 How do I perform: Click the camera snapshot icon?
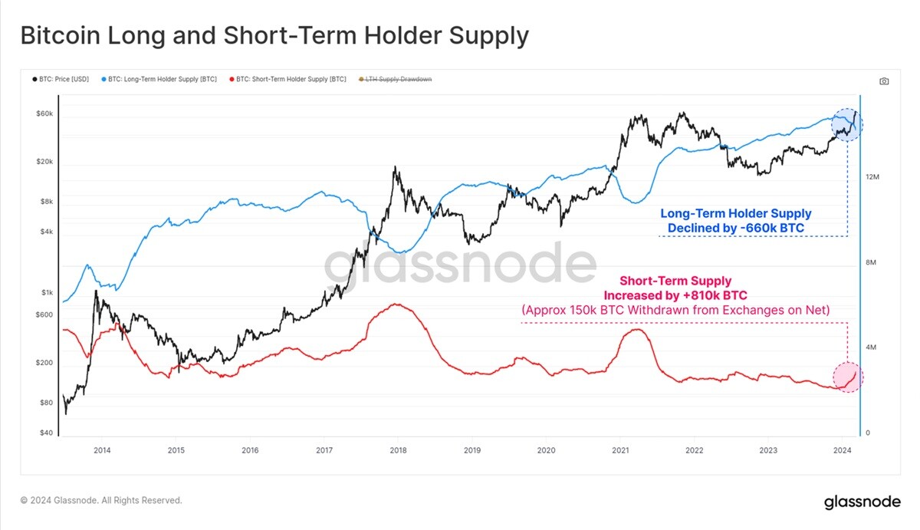(x=884, y=81)
